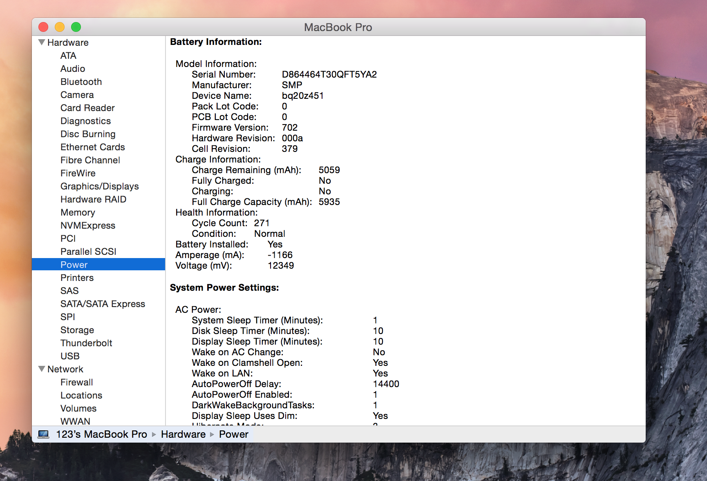Click Hardware in the path bar
The width and height of the screenshot is (707, 481).
tap(183, 434)
